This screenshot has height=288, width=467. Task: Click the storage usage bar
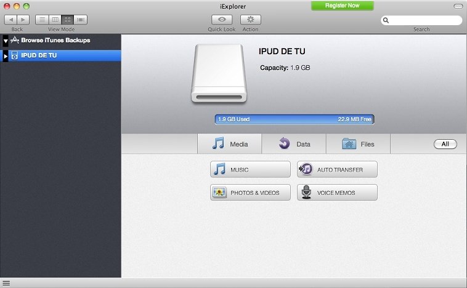click(x=294, y=119)
